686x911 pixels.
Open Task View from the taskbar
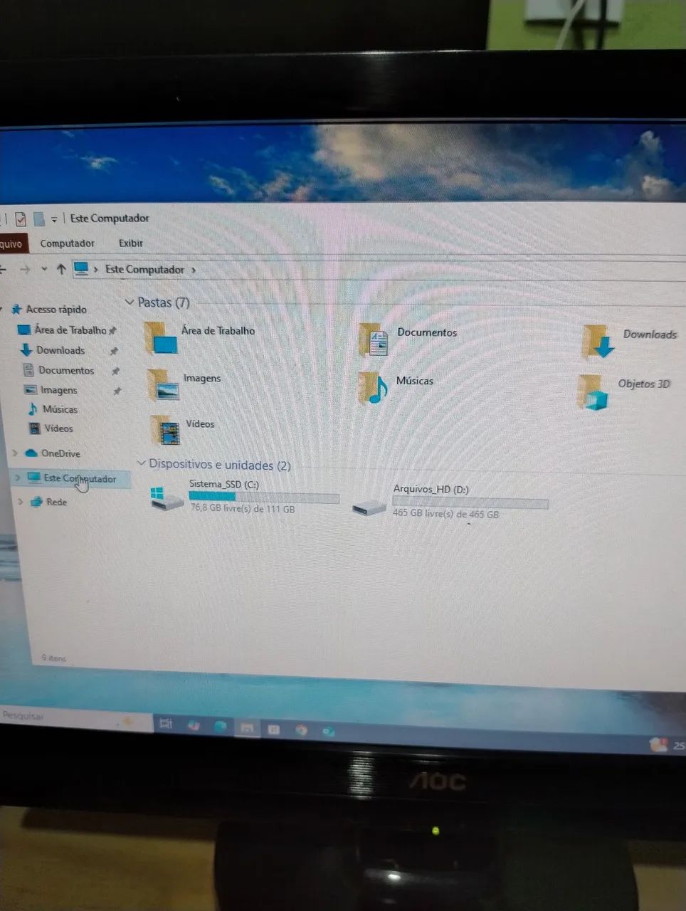click(166, 724)
